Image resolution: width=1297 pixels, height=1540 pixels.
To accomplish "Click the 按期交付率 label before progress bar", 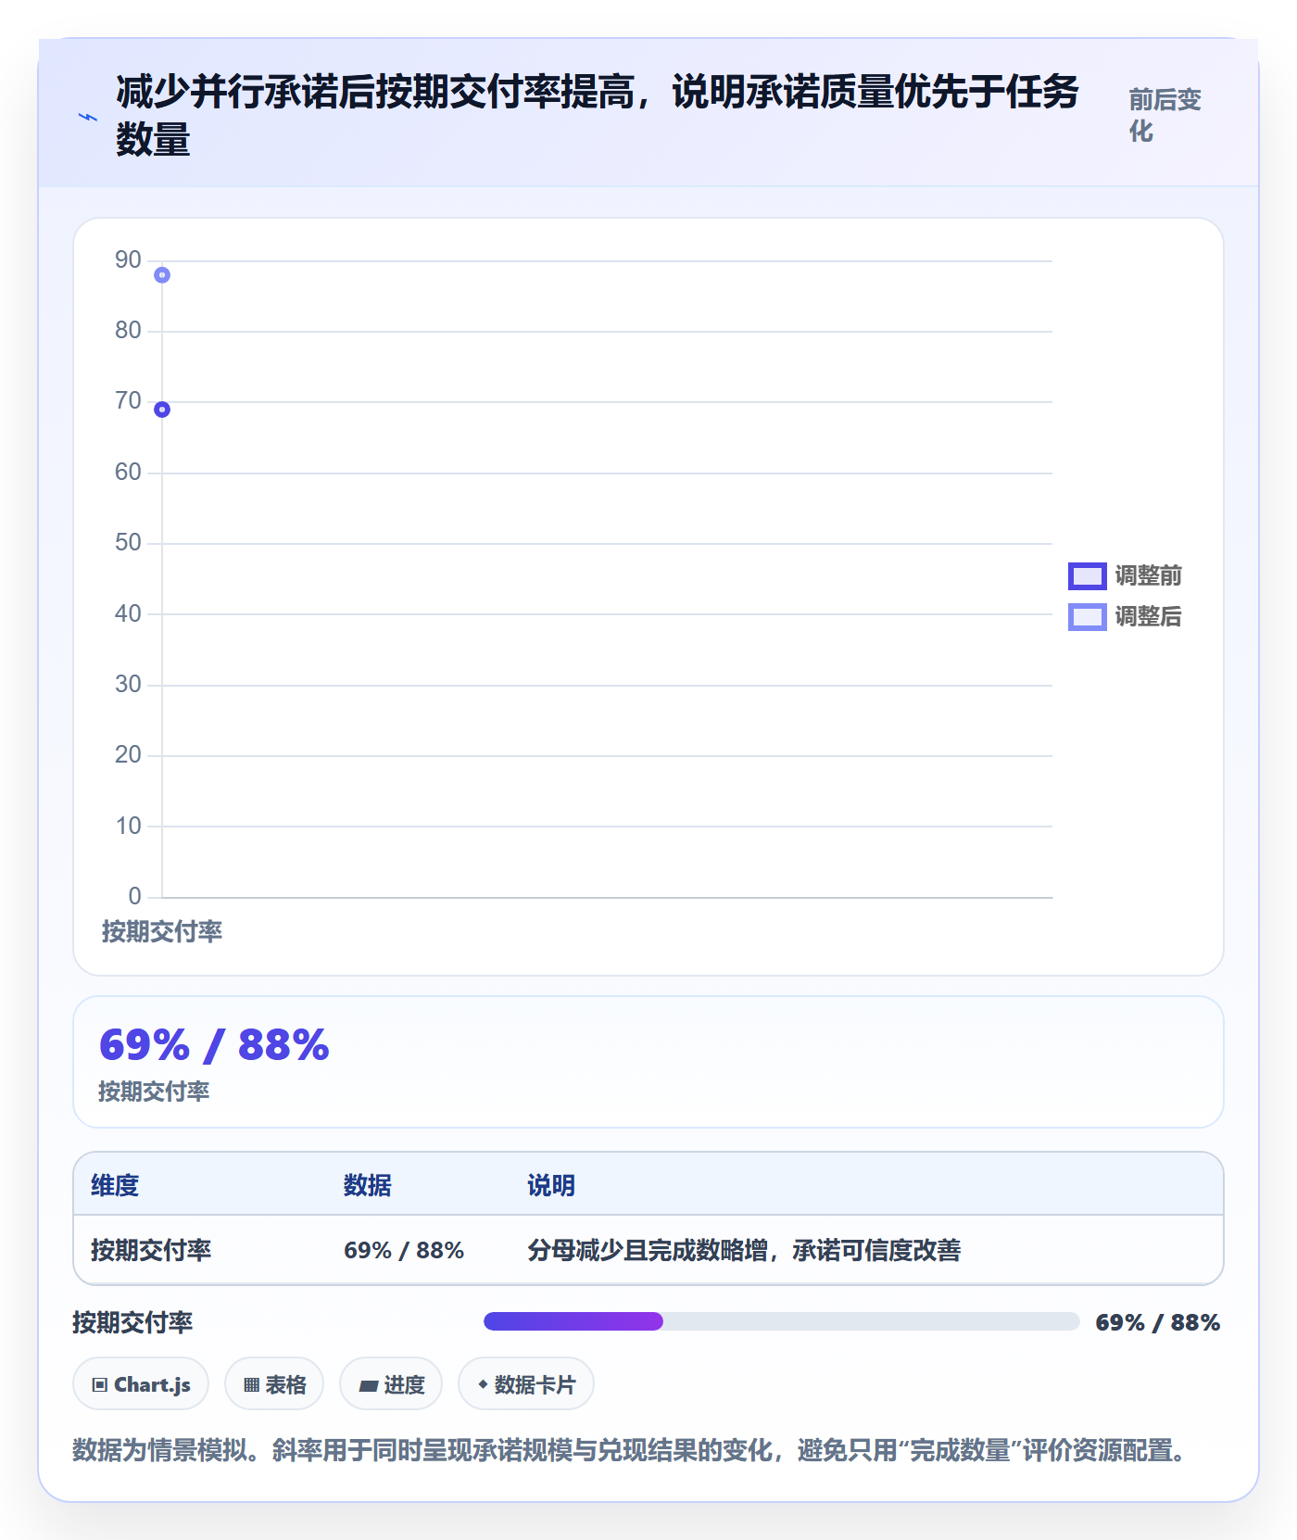I will 132,1322.
